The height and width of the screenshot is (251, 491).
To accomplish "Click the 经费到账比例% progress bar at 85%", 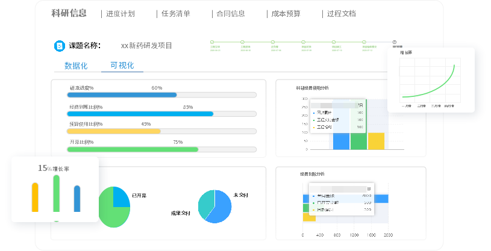I will pyautogui.click(x=162, y=114).
